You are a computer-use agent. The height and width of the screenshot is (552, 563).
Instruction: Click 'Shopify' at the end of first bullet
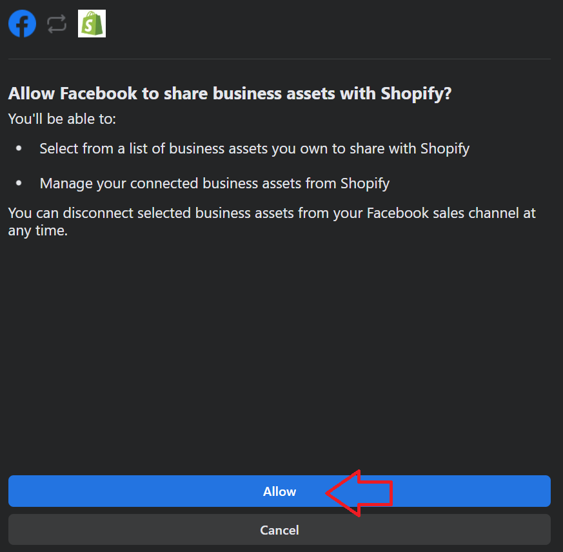445,149
